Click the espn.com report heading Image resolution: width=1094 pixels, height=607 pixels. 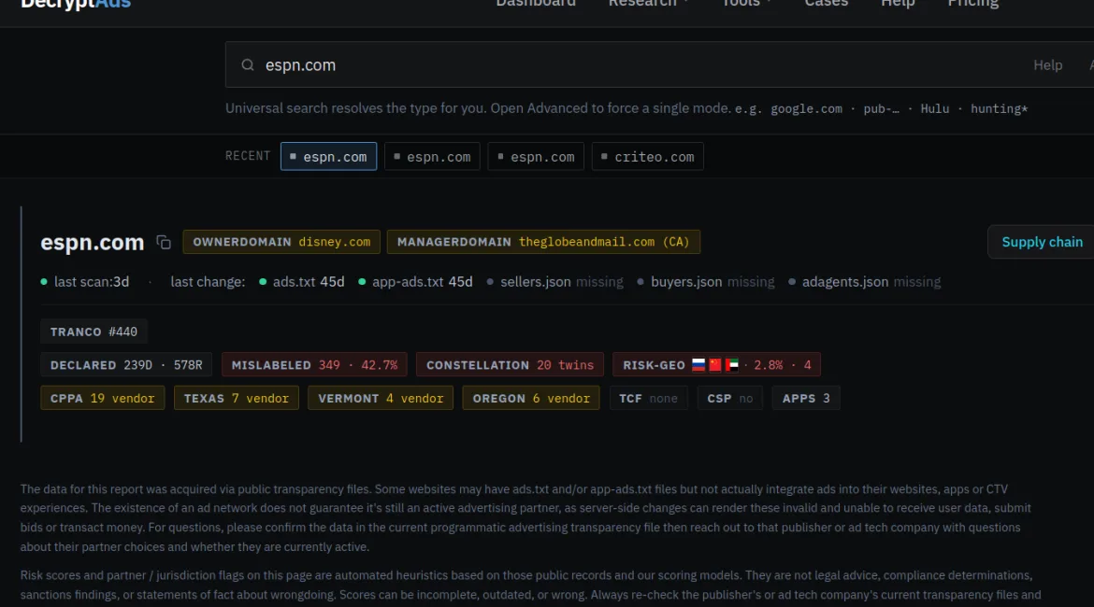[x=92, y=242]
